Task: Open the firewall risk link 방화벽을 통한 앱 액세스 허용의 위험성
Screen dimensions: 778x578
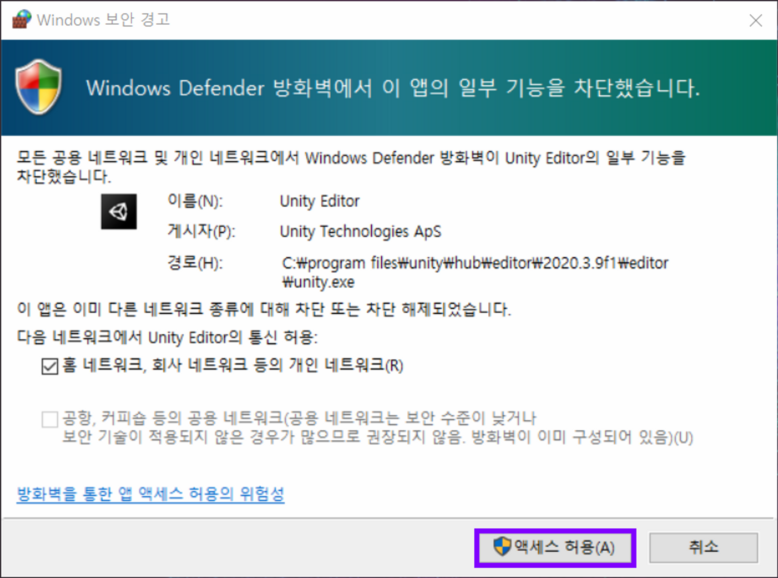Action: 150,494
